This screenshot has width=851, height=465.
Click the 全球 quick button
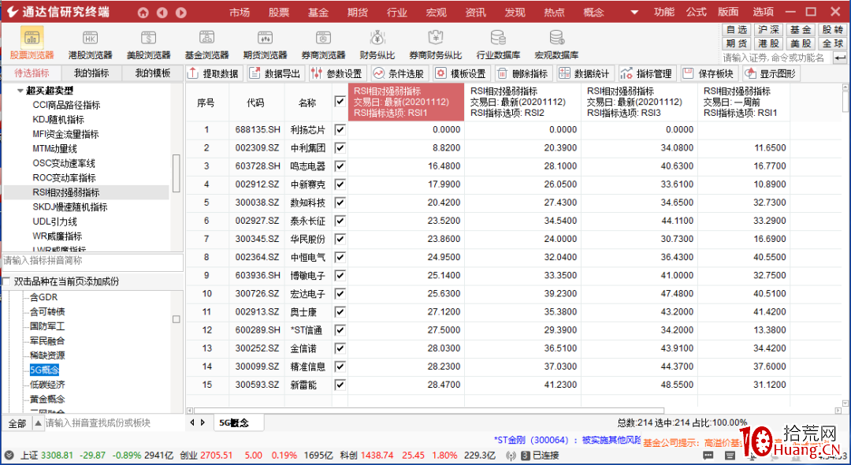click(833, 43)
